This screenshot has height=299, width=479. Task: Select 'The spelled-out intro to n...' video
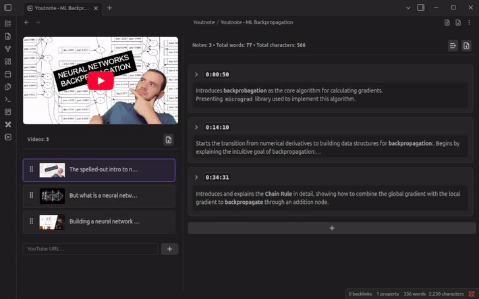tap(99, 170)
